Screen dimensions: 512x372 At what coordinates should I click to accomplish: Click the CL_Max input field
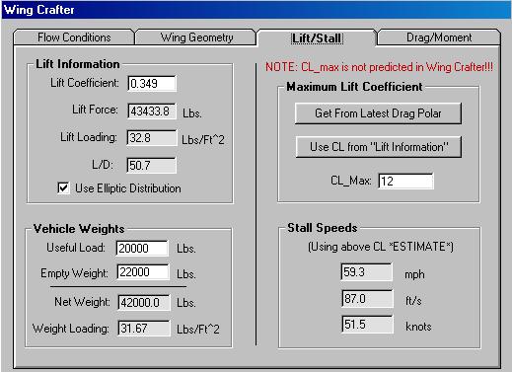coord(405,181)
